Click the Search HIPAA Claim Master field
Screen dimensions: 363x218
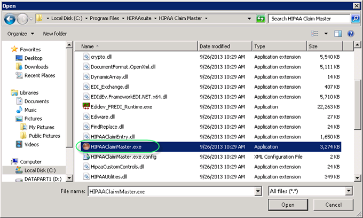[x=309, y=19]
